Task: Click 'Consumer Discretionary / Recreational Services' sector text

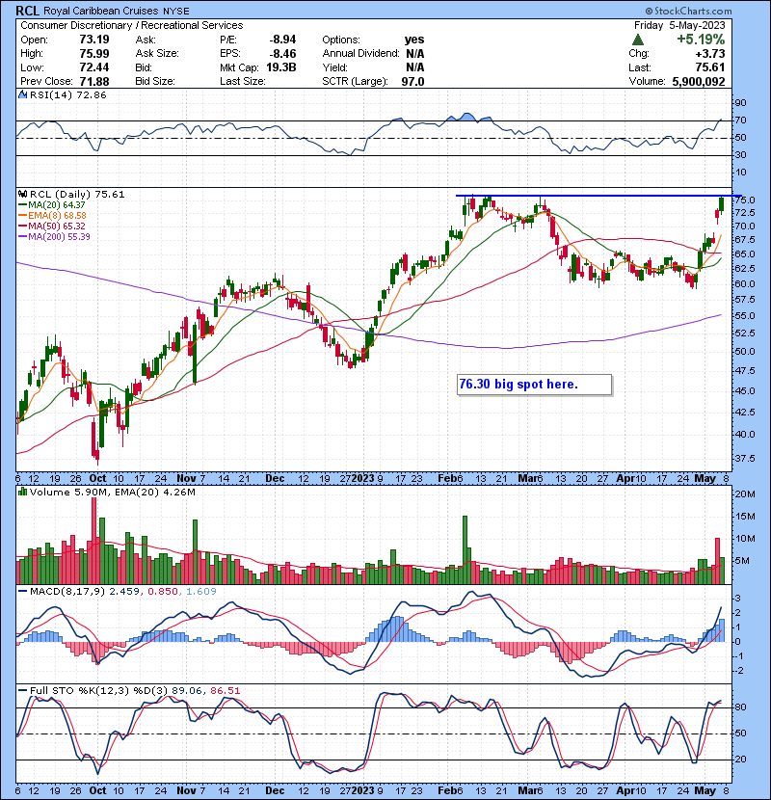Action: point(132,25)
